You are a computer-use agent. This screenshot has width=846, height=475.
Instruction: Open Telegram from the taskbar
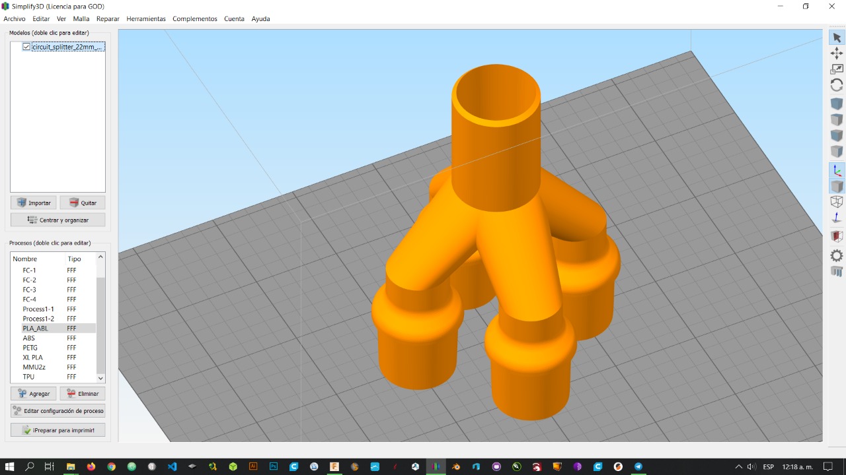[x=638, y=466]
